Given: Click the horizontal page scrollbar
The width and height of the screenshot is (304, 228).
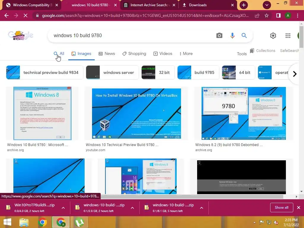Looking at the screenshot, I should coord(192,197).
